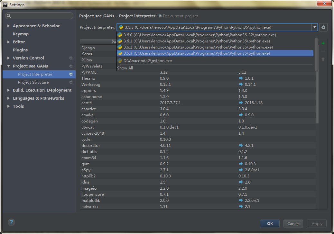The height and width of the screenshot is (234, 334).
Task: Choose the 3.6.1 pythonw.exe interpreter
Action: coord(215,47)
